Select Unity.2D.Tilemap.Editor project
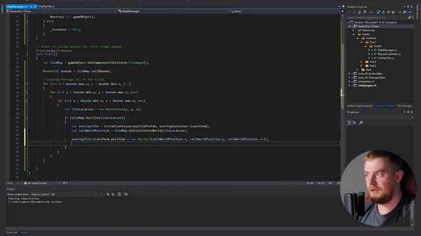Viewport: 421px width, 236px height. click(x=371, y=77)
